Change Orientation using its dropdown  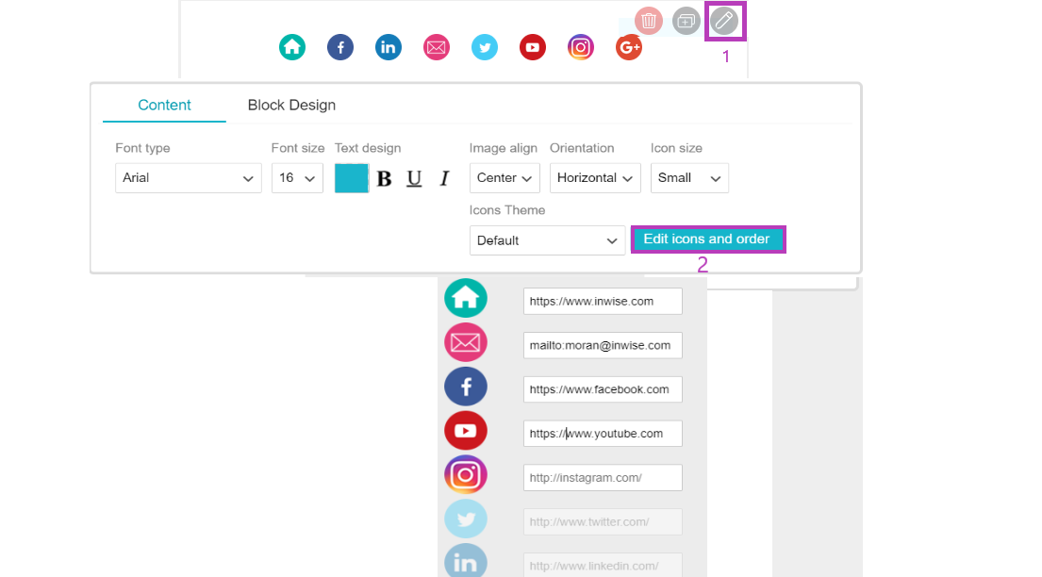click(x=595, y=178)
